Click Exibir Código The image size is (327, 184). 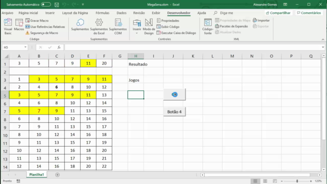coord(168,27)
